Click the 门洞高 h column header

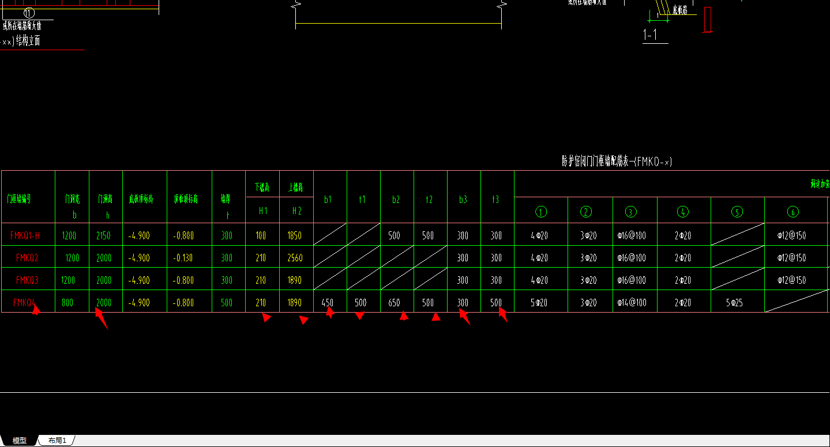point(105,206)
